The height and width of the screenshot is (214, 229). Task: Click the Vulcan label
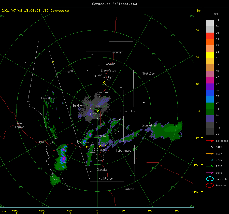pyautogui.click(x=130, y=189)
